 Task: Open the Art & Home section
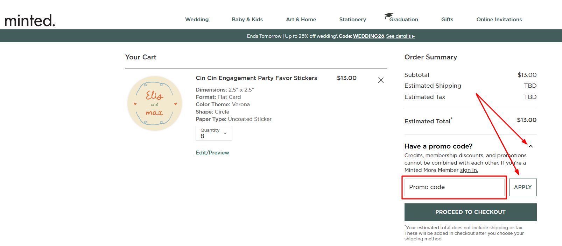click(301, 20)
